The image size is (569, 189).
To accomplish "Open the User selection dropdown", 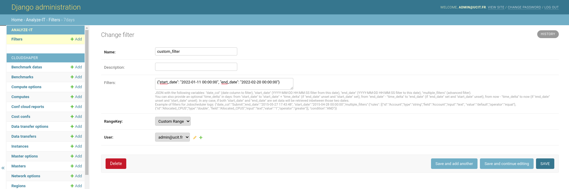I will click(x=172, y=137).
